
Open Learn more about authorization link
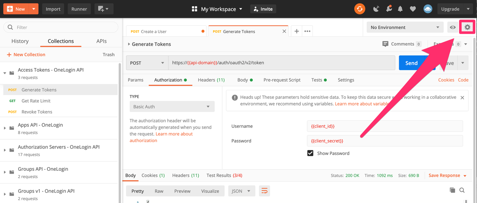pos(161,137)
